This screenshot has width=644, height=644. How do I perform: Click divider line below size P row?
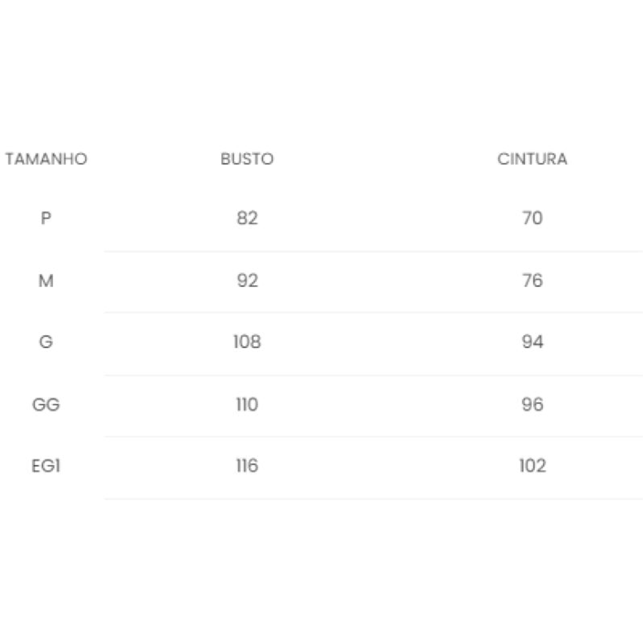[x=374, y=251]
